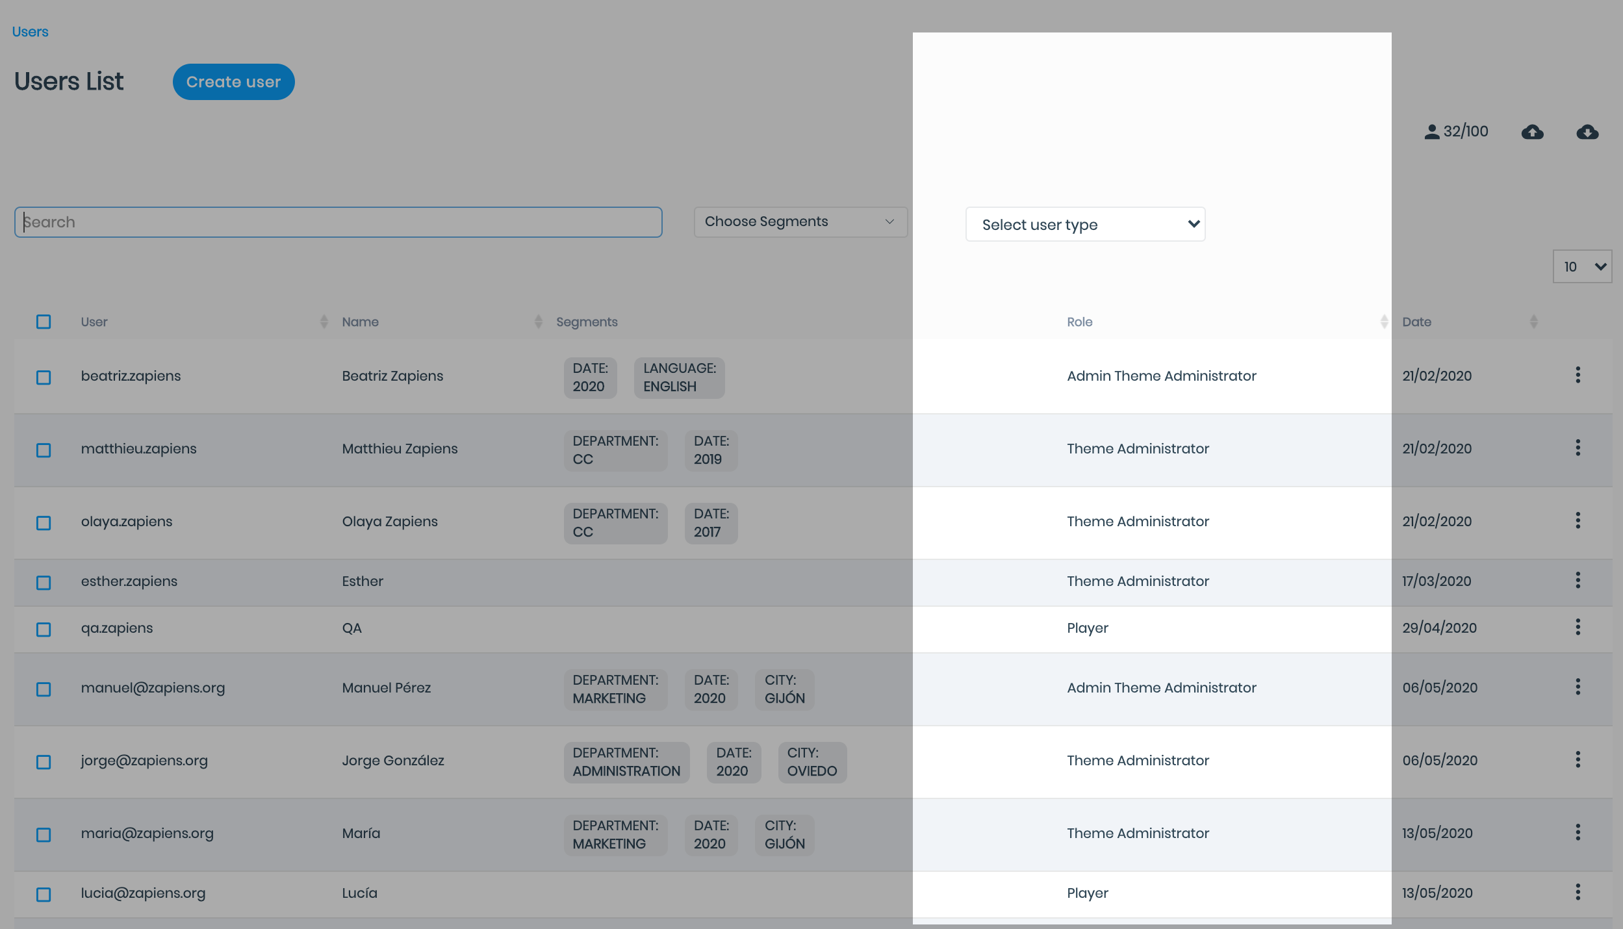Follow the Users breadcrumb link
1623x929 pixels.
point(30,32)
